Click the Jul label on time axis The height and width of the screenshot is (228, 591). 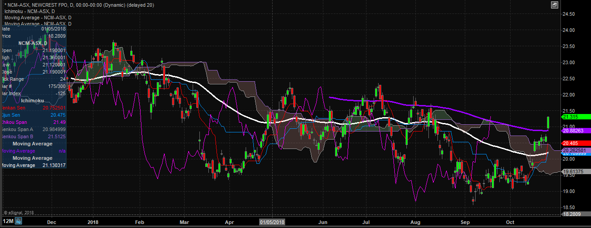(366, 222)
